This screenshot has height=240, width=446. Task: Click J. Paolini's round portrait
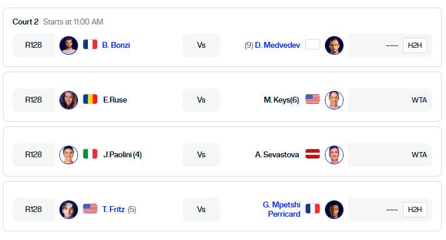click(69, 154)
